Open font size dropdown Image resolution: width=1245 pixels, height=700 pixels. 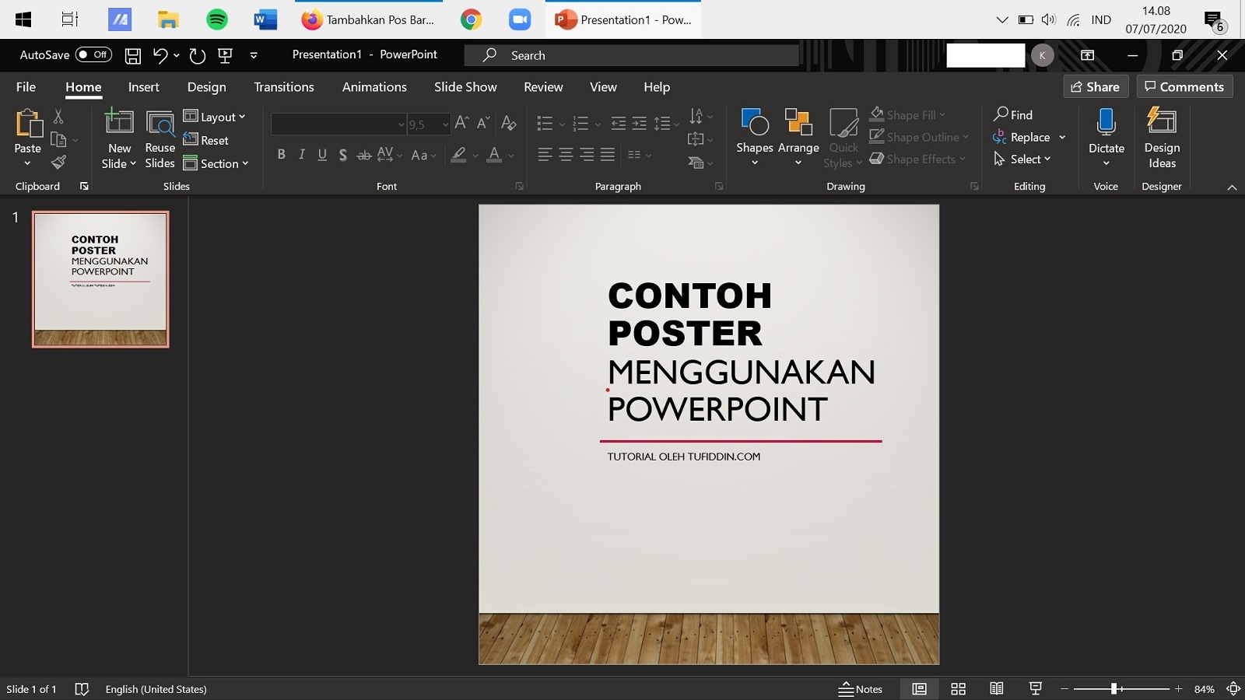click(445, 124)
